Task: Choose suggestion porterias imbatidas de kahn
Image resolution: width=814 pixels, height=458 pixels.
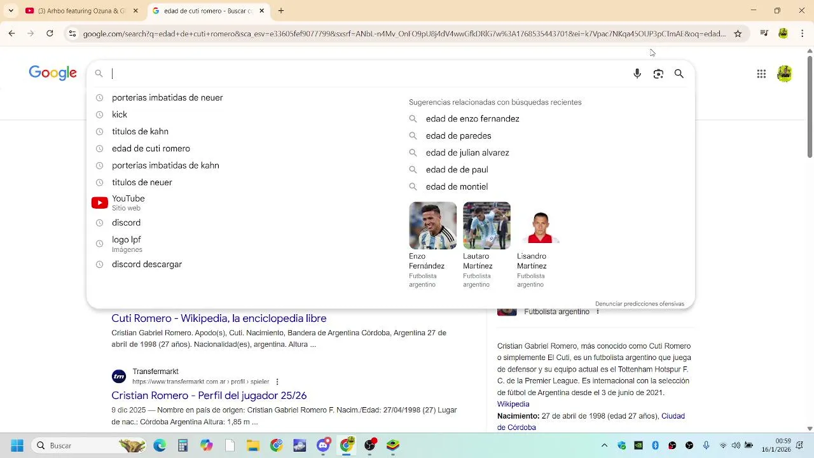Action: click(165, 165)
